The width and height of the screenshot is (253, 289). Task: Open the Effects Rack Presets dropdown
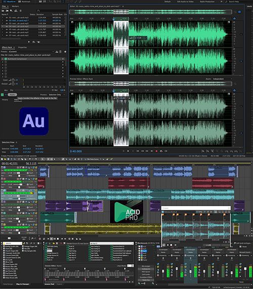pyautogui.click(x=31, y=52)
